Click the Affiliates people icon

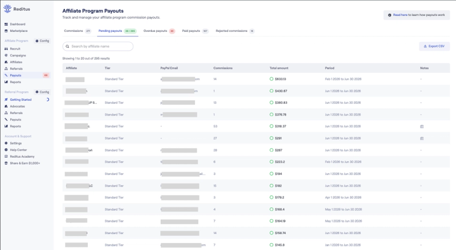[6, 62]
